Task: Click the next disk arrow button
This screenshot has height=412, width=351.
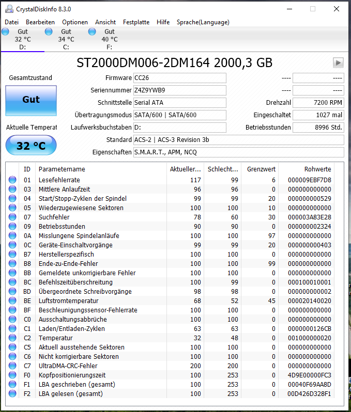Action: pos(338,63)
